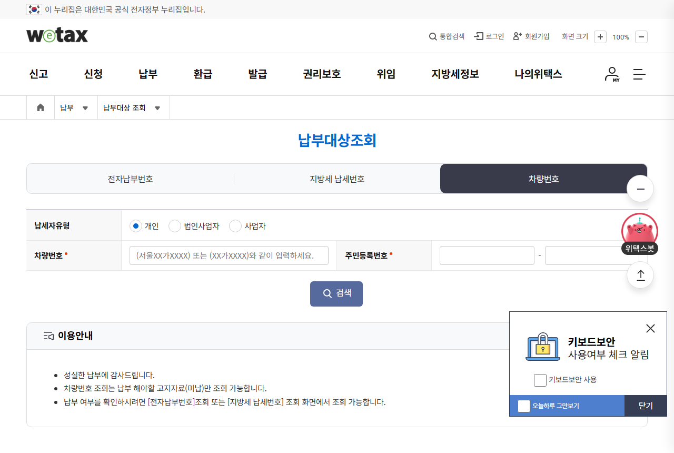Expand the 납부대상 조회 breadcrumb dropdown
This screenshot has width=674, height=453.
pos(133,107)
